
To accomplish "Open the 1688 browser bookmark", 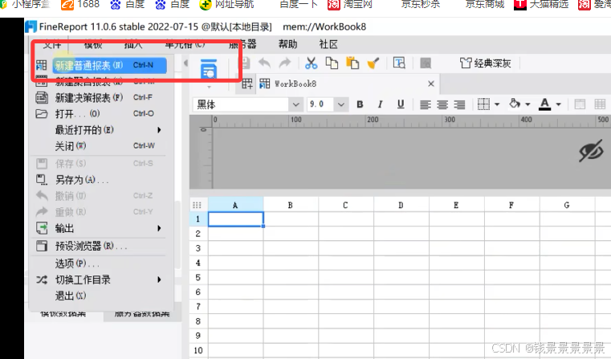I will pos(79,4).
